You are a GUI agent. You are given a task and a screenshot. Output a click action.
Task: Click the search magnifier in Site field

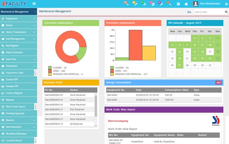coord(226,12)
